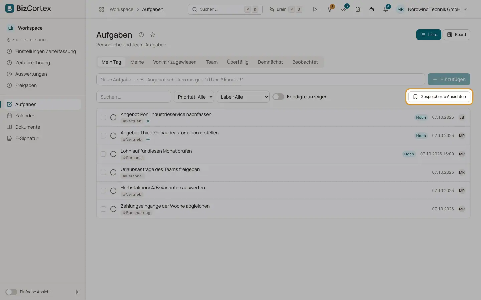Open the robot assistant icon in the top bar
Screen dimensions: 481x300
(x=372, y=9)
